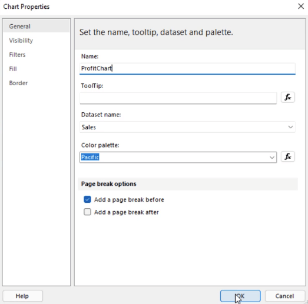Click into the ToolTip text field

(x=178, y=98)
